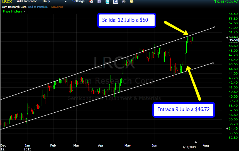Click the 7/17/2013 date marker triangle
The height and width of the screenshot is (151, 239).
click(196, 142)
